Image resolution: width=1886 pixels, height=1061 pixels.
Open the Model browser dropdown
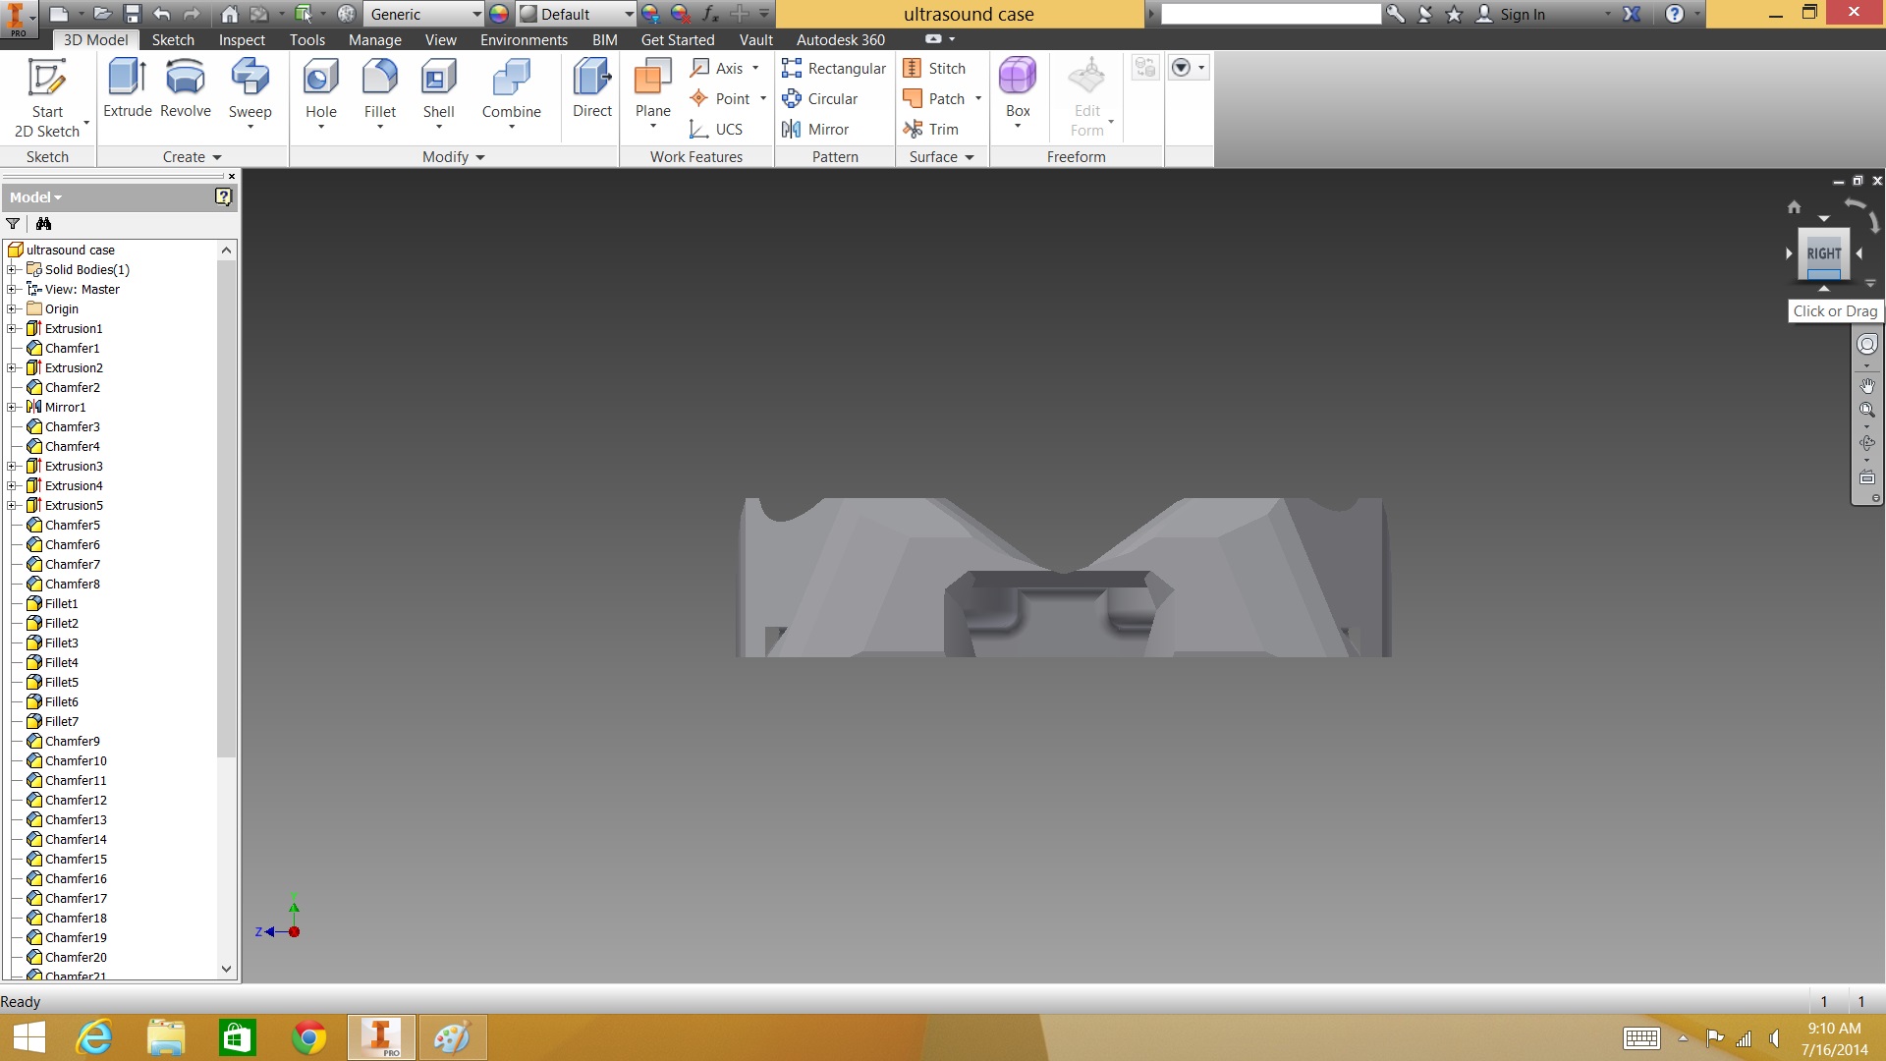(35, 196)
